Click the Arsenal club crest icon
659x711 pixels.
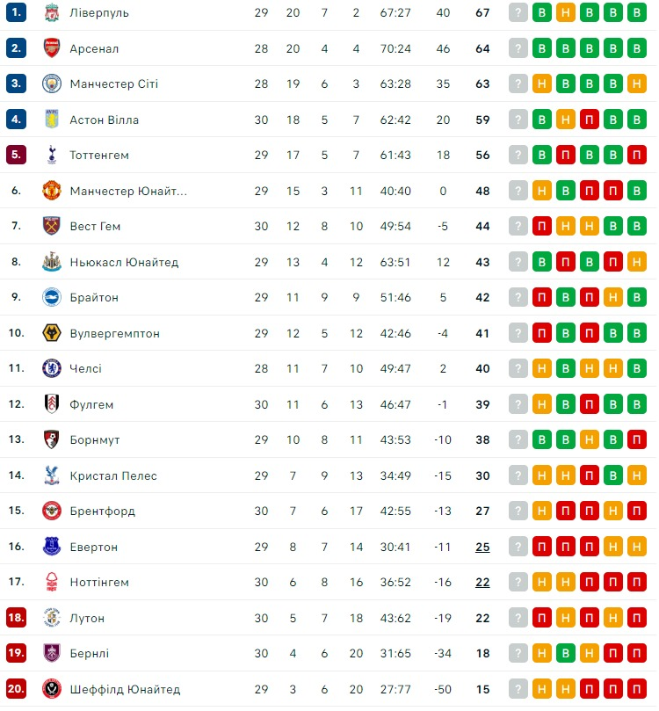pyautogui.click(x=52, y=48)
